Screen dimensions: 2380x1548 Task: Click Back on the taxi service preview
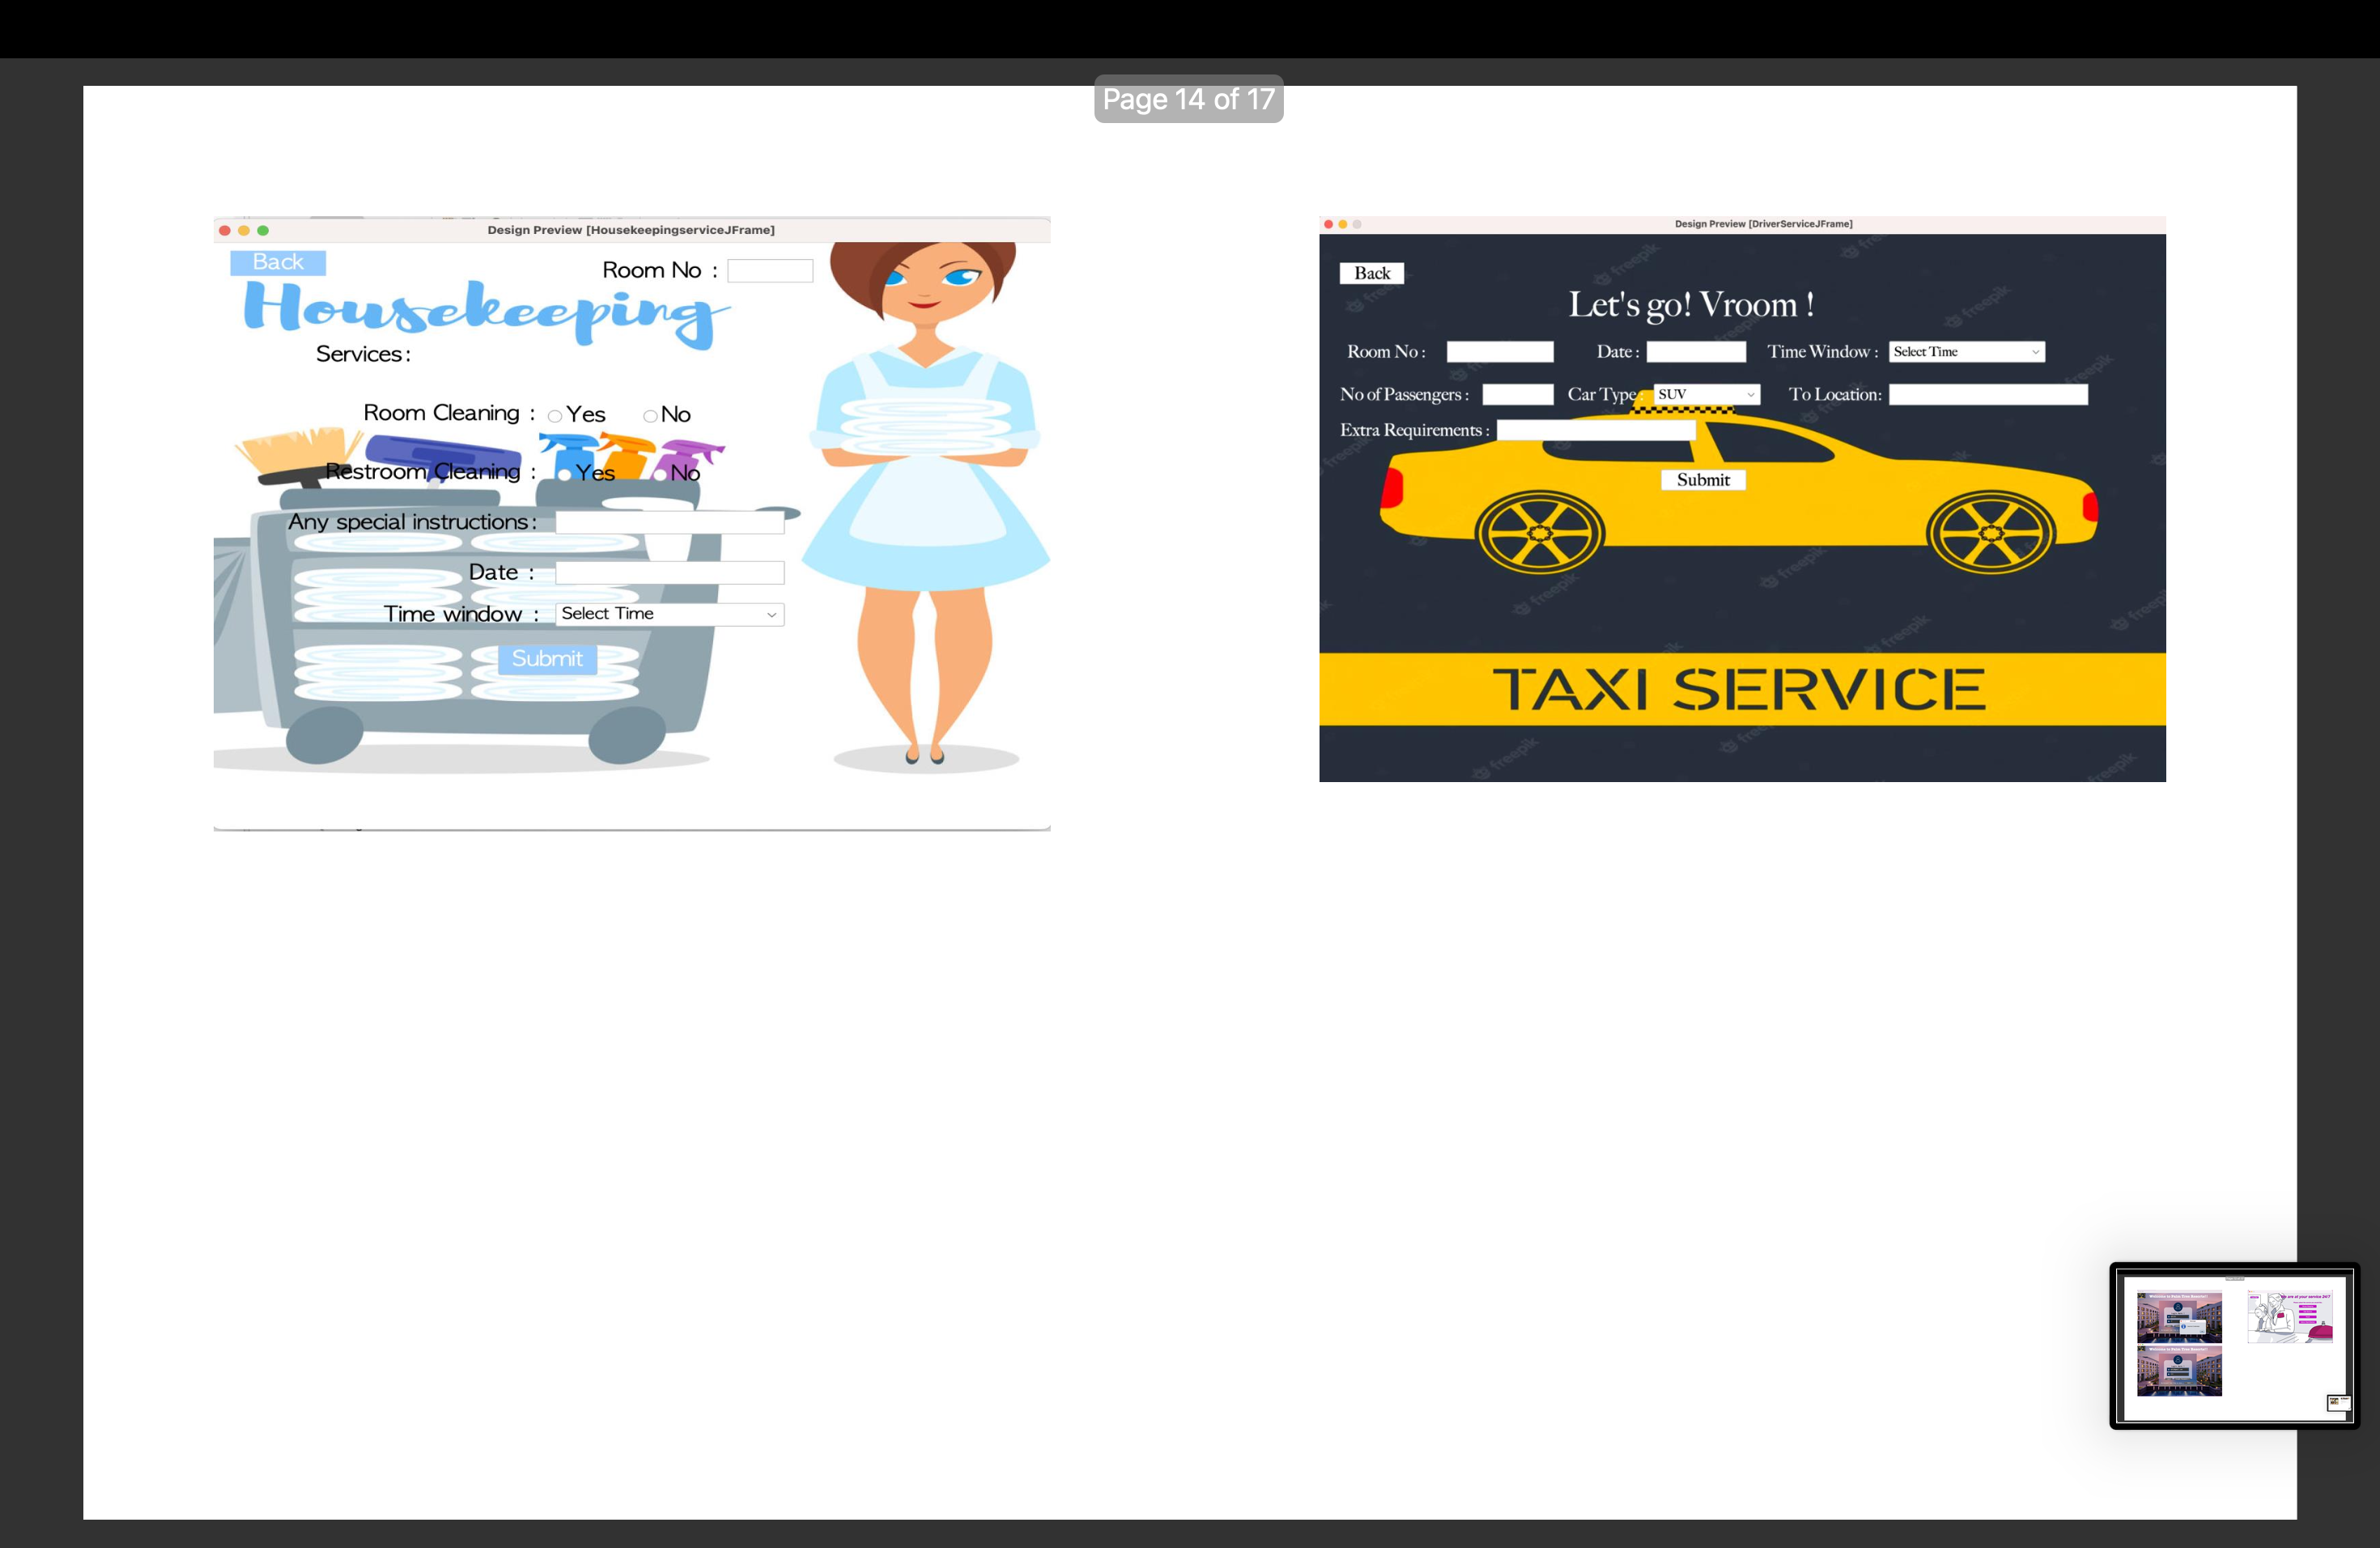[1371, 272]
